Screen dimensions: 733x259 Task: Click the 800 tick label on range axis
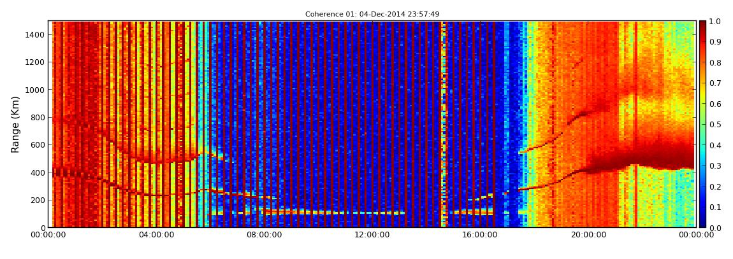(38, 117)
